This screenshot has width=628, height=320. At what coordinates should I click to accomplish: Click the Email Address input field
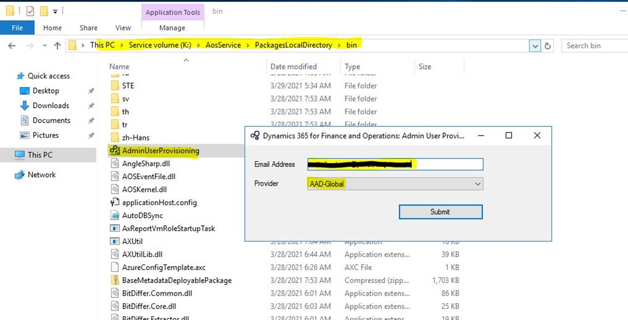click(395, 164)
